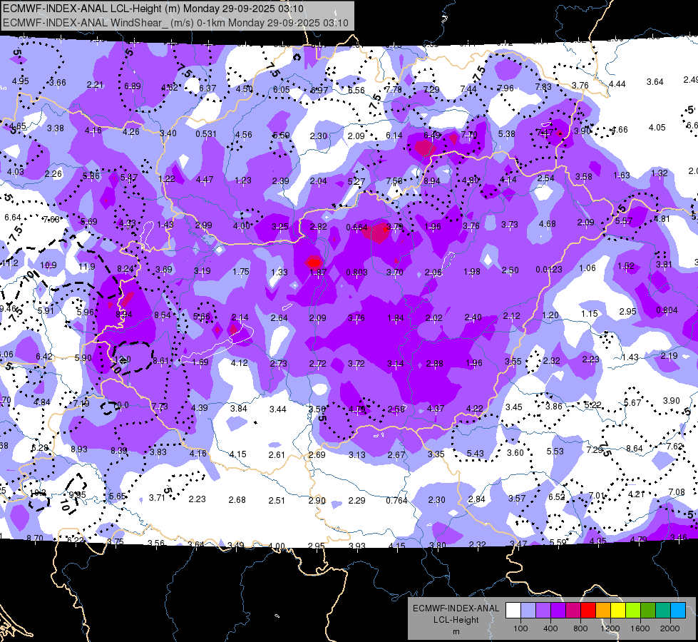Image resolution: width=698 pixels, height=642 pixels.
Task: Click the legend tick label 2000
Action: (670, 628)
